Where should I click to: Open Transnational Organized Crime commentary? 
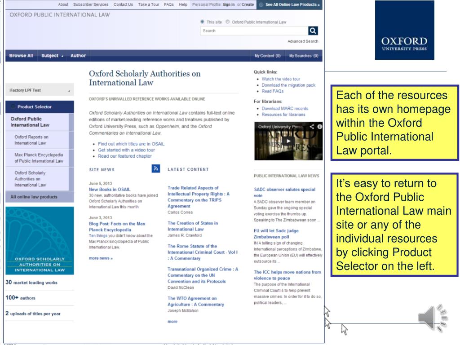203,275
